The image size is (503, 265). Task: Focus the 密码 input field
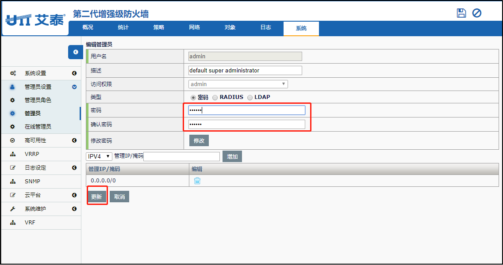click(x=247, y=110)
